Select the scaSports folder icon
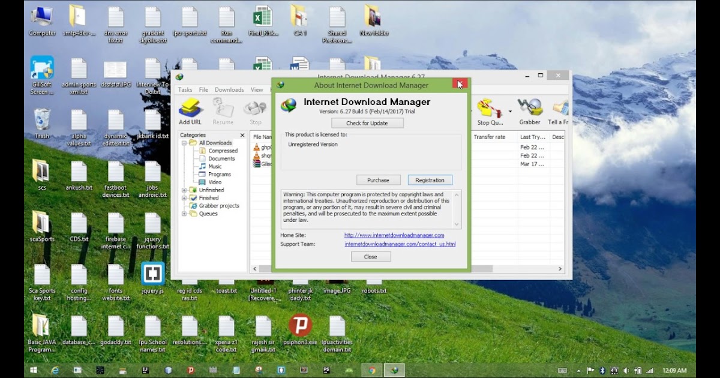Viewport: 720px width, 378px height. [41, 227]
